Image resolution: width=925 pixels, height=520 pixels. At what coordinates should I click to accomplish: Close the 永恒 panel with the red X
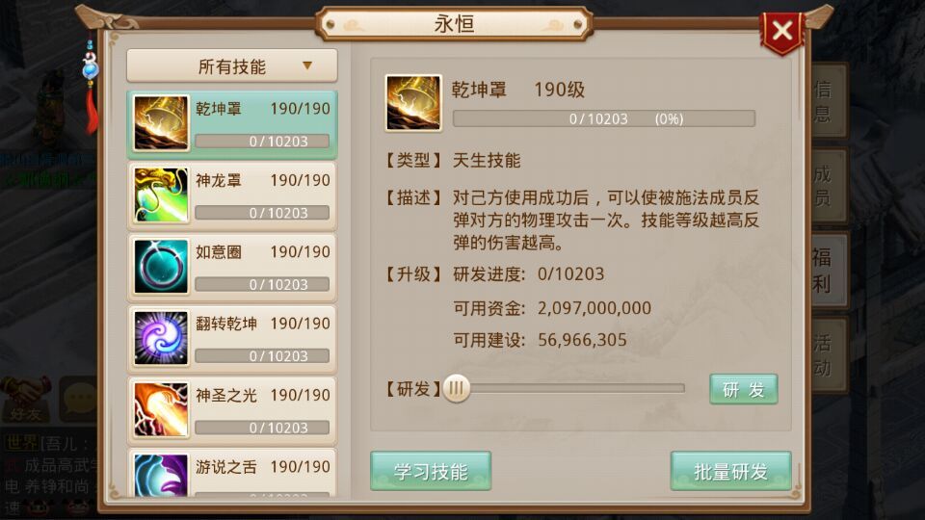click(x=782, y=31)
